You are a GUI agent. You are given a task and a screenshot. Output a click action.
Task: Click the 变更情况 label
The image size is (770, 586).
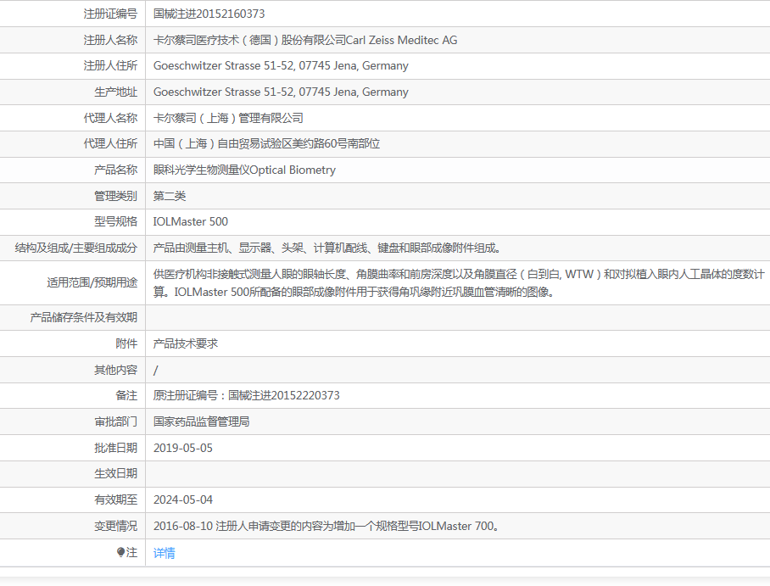tap(116, 526)
